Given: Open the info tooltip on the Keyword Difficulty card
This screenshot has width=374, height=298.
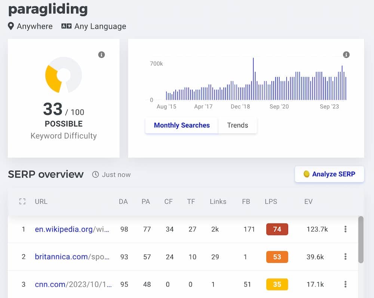Looking at the screenshot, I should [101, 54].
